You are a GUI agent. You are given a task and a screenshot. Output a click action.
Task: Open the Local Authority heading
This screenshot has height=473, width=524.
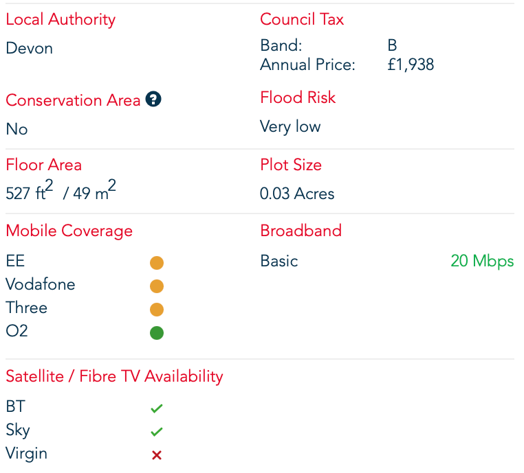tap(61, 20)
